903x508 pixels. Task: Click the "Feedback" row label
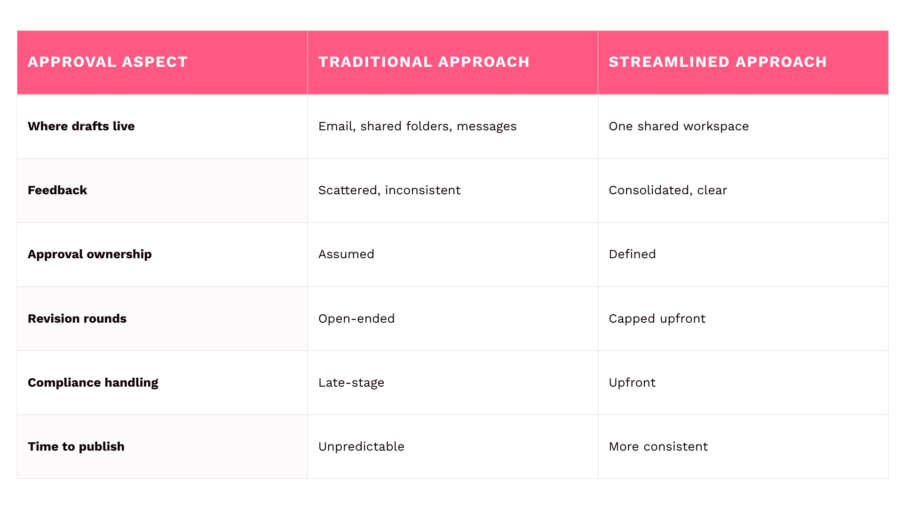(x=57, y=190)
